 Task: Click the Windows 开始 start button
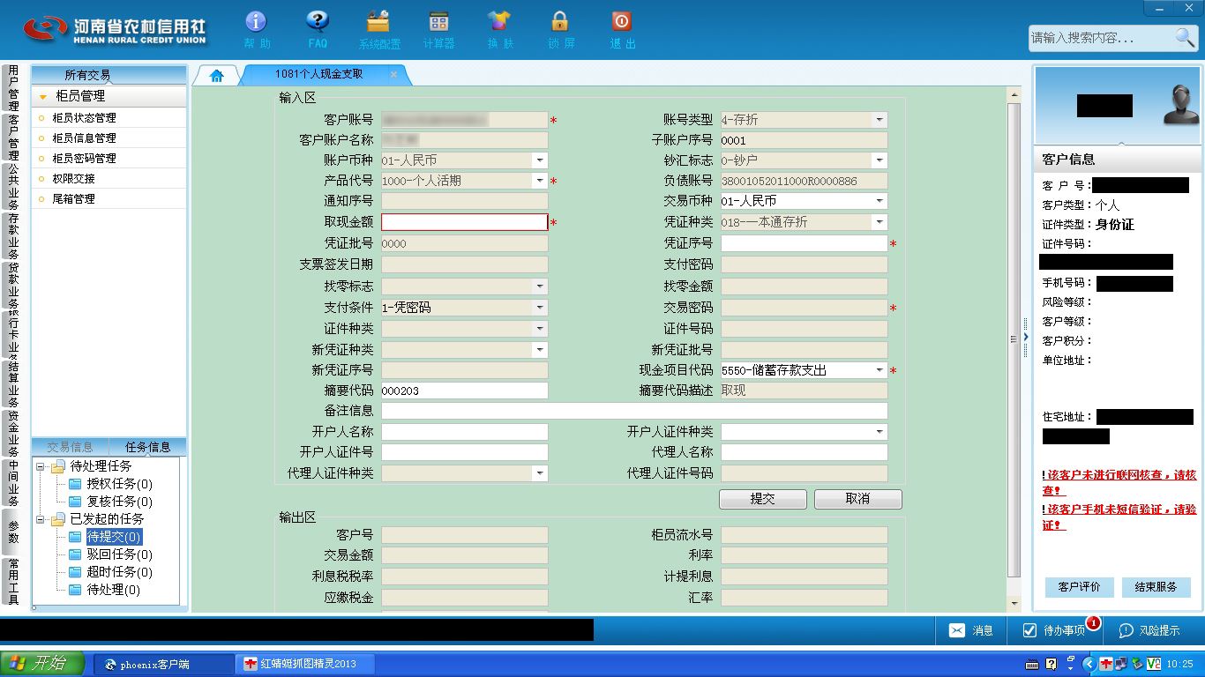[42, 664]
